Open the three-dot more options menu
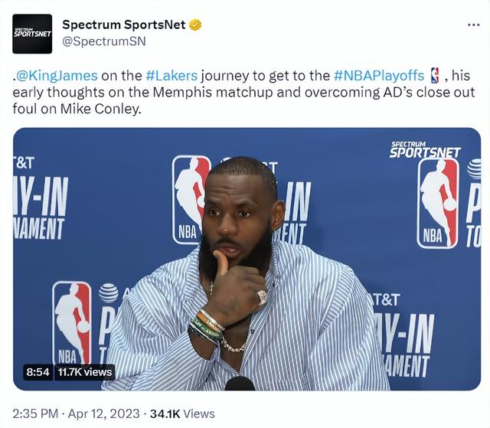The image size is (490, 428). click(473, 25)
